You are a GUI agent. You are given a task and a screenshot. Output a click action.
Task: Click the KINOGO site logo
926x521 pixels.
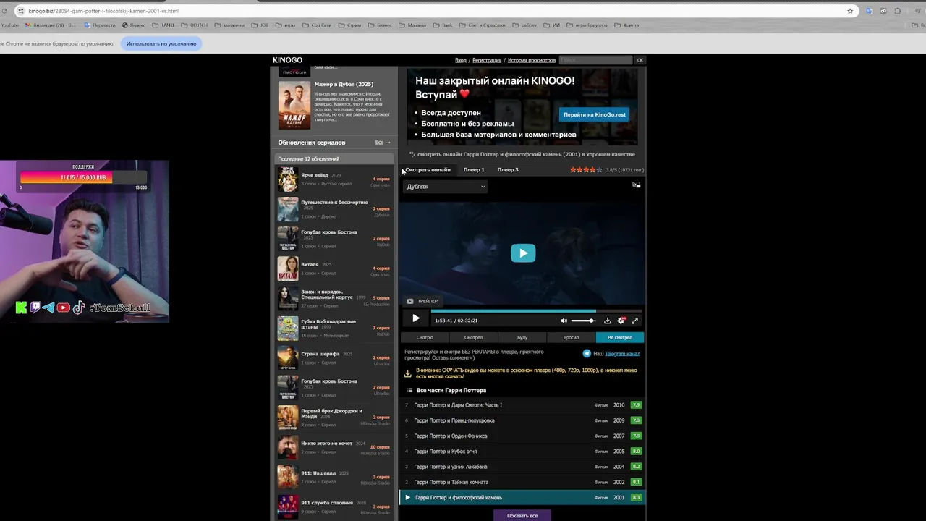pos(287,60)
